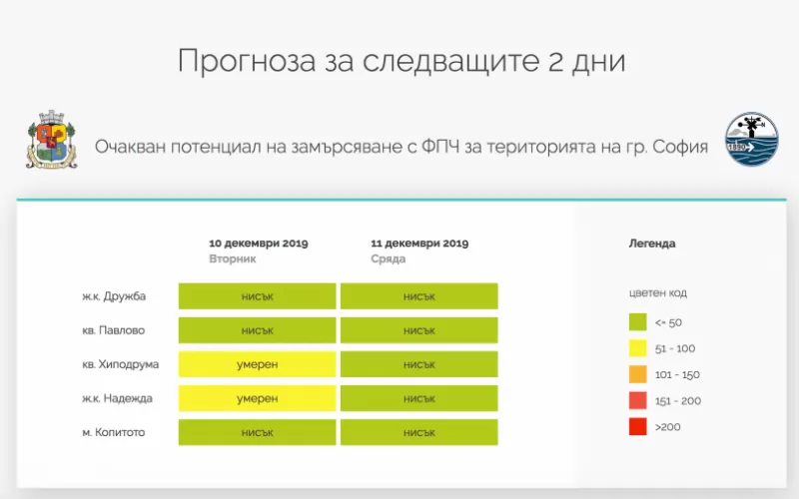
Task: Click the Sofia municipality coat of arms logo
Action: point(52,140)
